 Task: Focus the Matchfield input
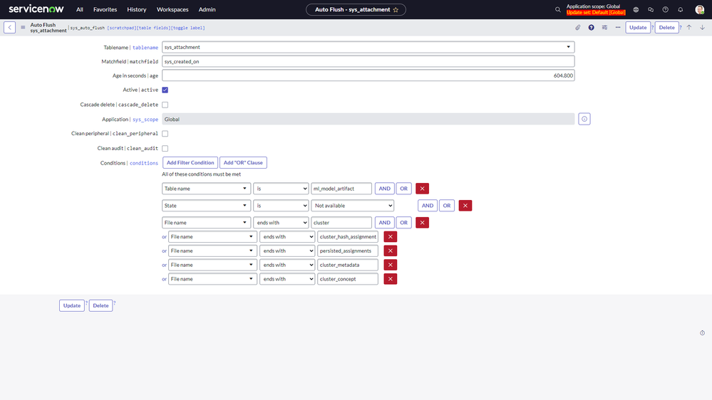click(368, 61)
